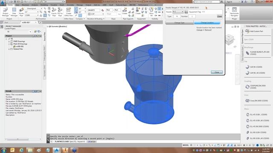This screenshot has height=153, width=273.
Task: Switch to the Manage ribbon tab
Action: (x=80, y=5)
